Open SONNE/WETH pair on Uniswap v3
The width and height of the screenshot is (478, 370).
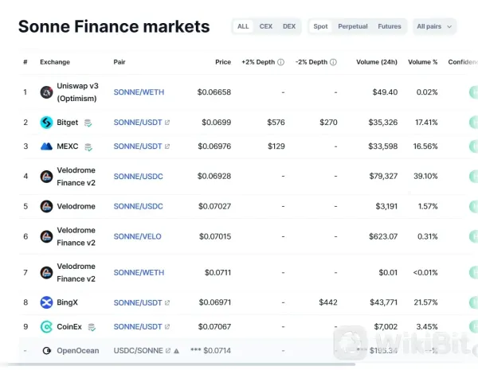pyautogui.click(x=139, y=92)
